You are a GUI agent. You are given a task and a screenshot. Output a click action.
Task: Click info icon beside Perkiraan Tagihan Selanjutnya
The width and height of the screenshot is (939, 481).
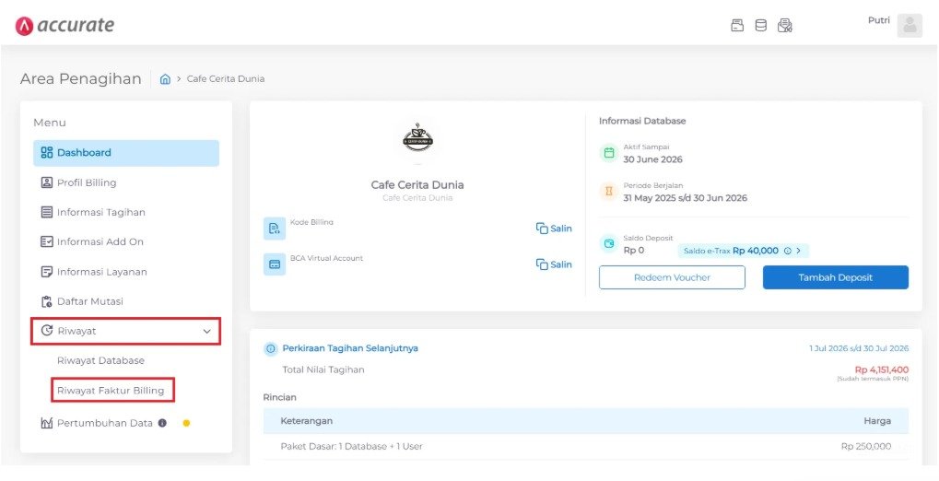[271, 348]
